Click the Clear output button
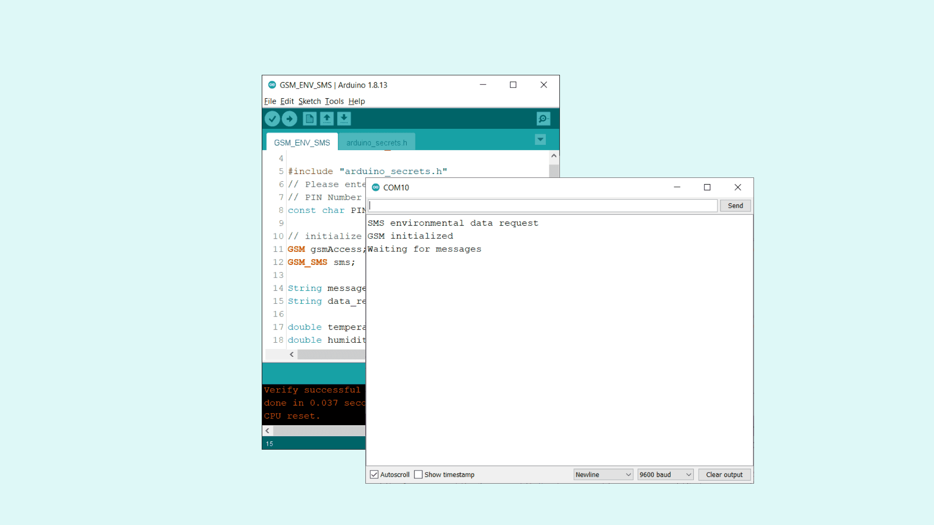This screenshot has width=934, height=525. pos(724,474)
